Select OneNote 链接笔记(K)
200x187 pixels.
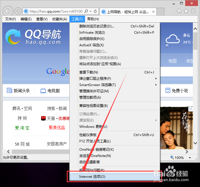(115, 150)
